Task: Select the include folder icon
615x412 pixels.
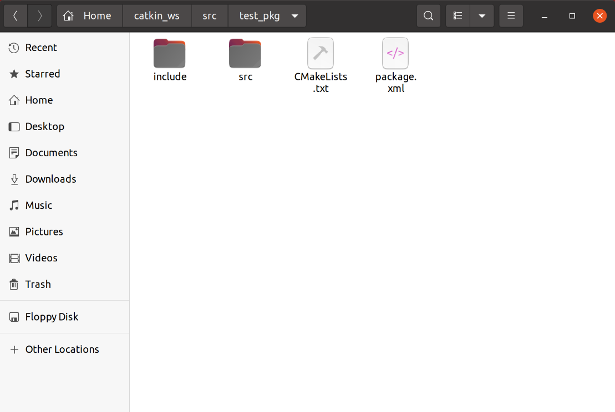Action: [170, 54]
